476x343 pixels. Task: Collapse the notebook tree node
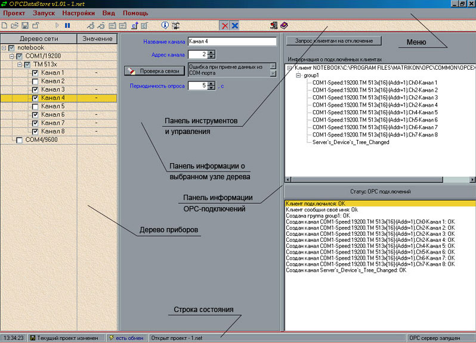[x=4, y=48]
